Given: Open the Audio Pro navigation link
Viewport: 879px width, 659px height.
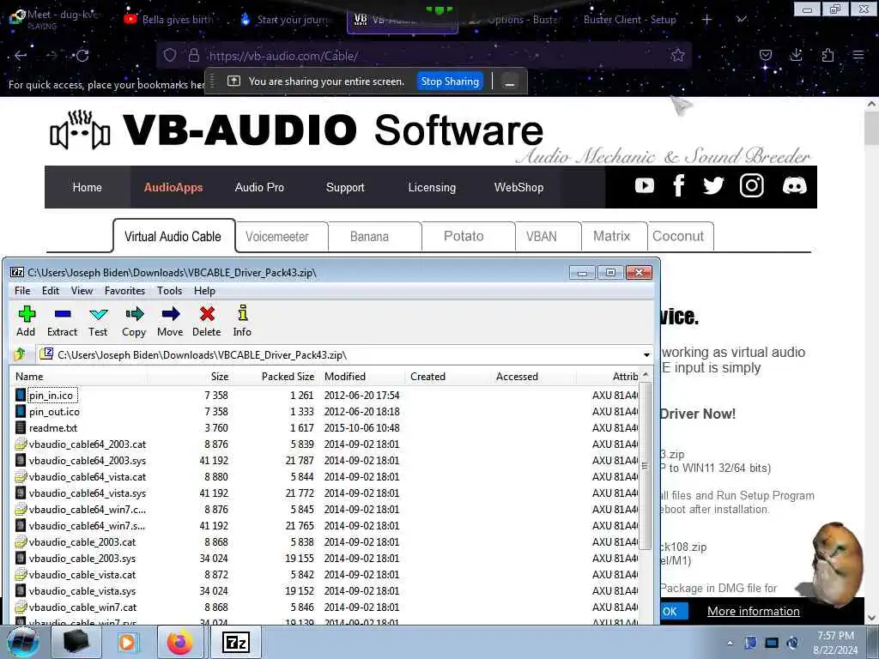Looking at the screenshot, I should pyautogui.click(x=259, y=187).
